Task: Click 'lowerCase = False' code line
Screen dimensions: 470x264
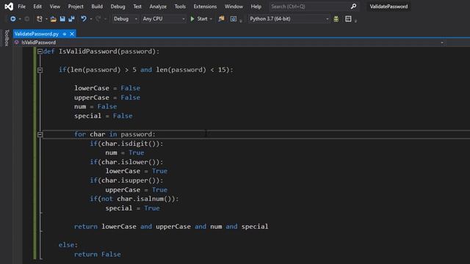Action: pyautogui.click(x=107, y=88)
